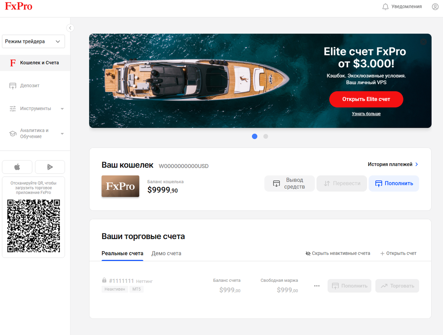This screenshot has height=335, width=443.
Task: Click the FxPro wallet card thumbnail
Action: point(120,186)
